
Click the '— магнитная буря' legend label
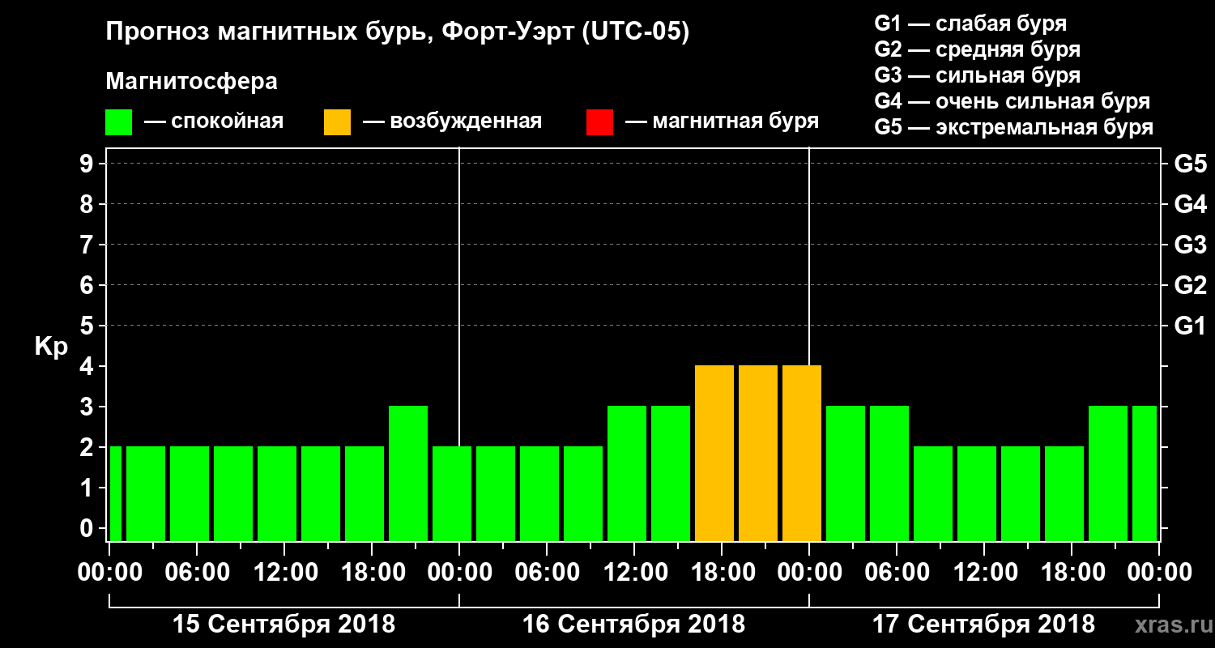(723, 122)
